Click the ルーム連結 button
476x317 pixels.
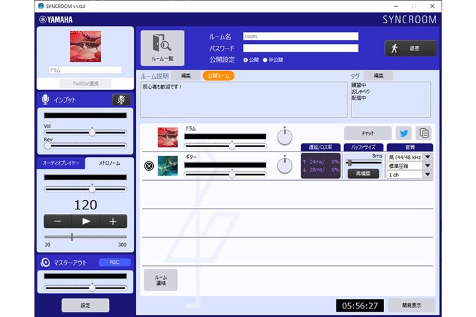coord(160,280)
